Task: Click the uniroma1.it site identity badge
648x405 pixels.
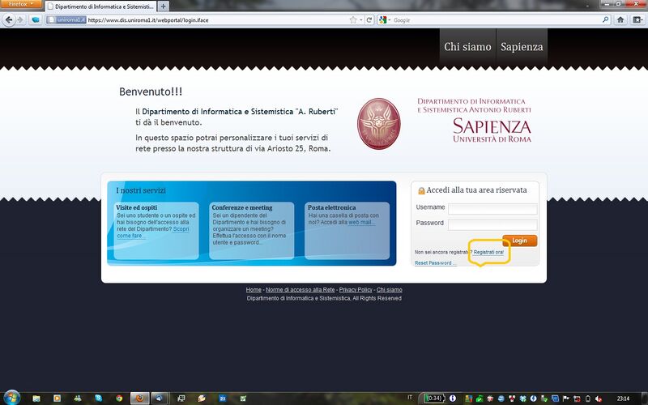Action: (66, 19)
